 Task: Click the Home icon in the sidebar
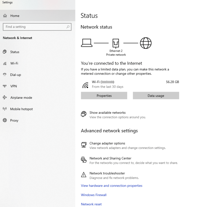point(5,16)
